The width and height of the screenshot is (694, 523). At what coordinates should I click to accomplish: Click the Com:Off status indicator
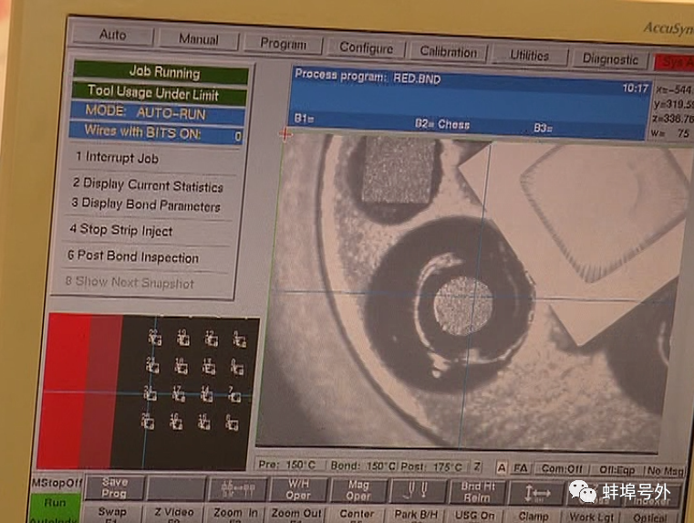[x=562, y=468]
